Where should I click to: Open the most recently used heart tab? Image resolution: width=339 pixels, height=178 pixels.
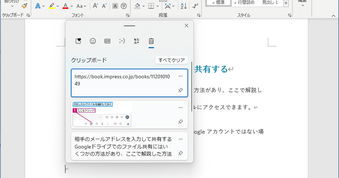click(78, 41)
